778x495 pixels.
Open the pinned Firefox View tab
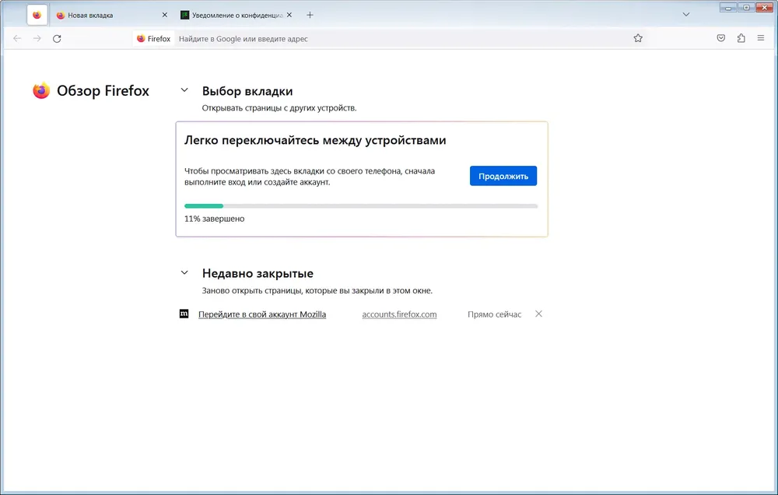coord(37,15)
